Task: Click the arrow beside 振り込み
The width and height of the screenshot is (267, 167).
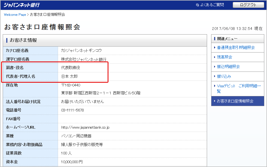Action: (x=215, y=76)
